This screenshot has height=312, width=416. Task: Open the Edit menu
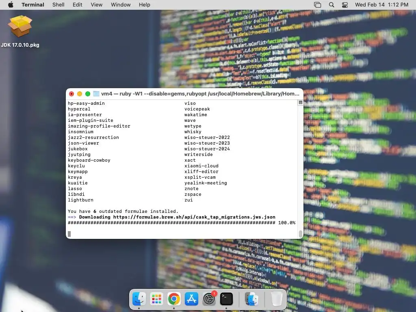(x=78, y=5)
